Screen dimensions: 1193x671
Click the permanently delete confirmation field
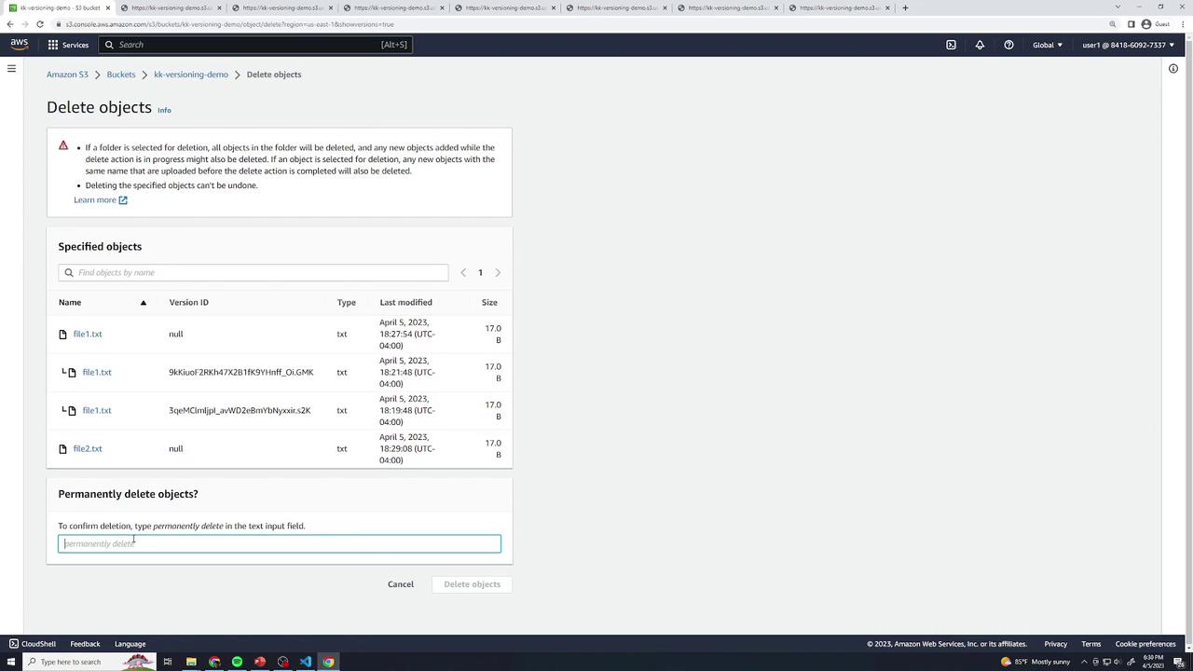tap(280, 543)
